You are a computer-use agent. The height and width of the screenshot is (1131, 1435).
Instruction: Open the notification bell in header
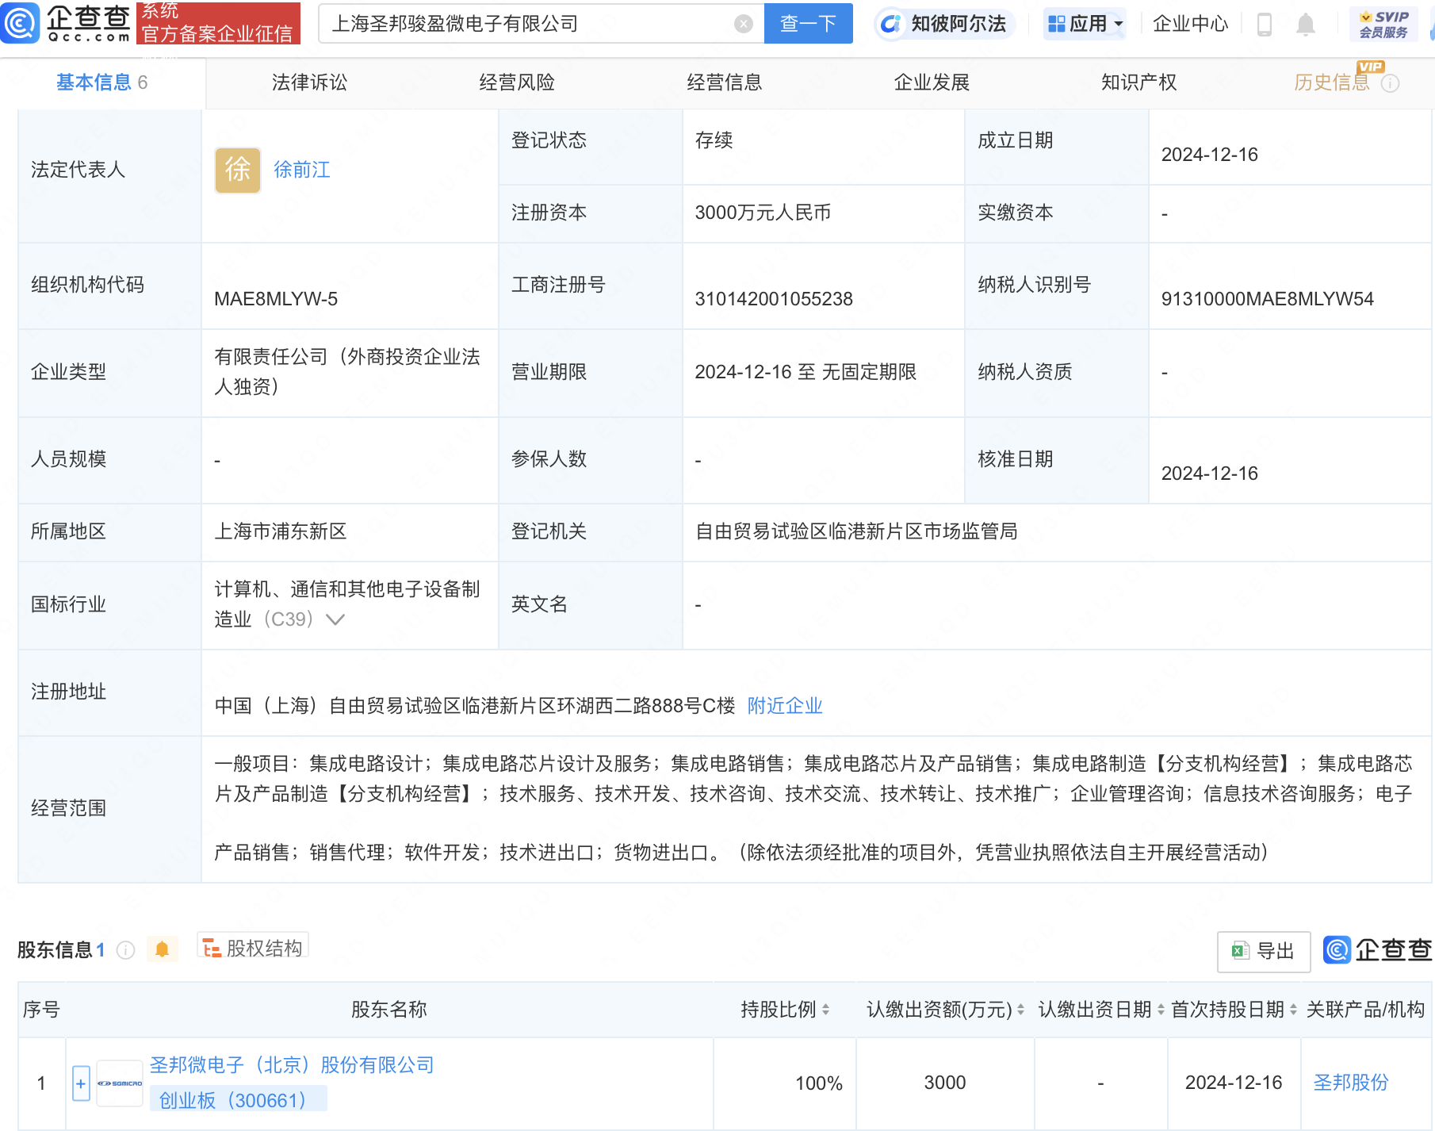pyautogui.click(x=1305, y=25)
